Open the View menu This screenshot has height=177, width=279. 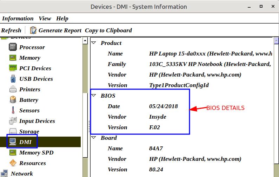[x=45, y=19]
